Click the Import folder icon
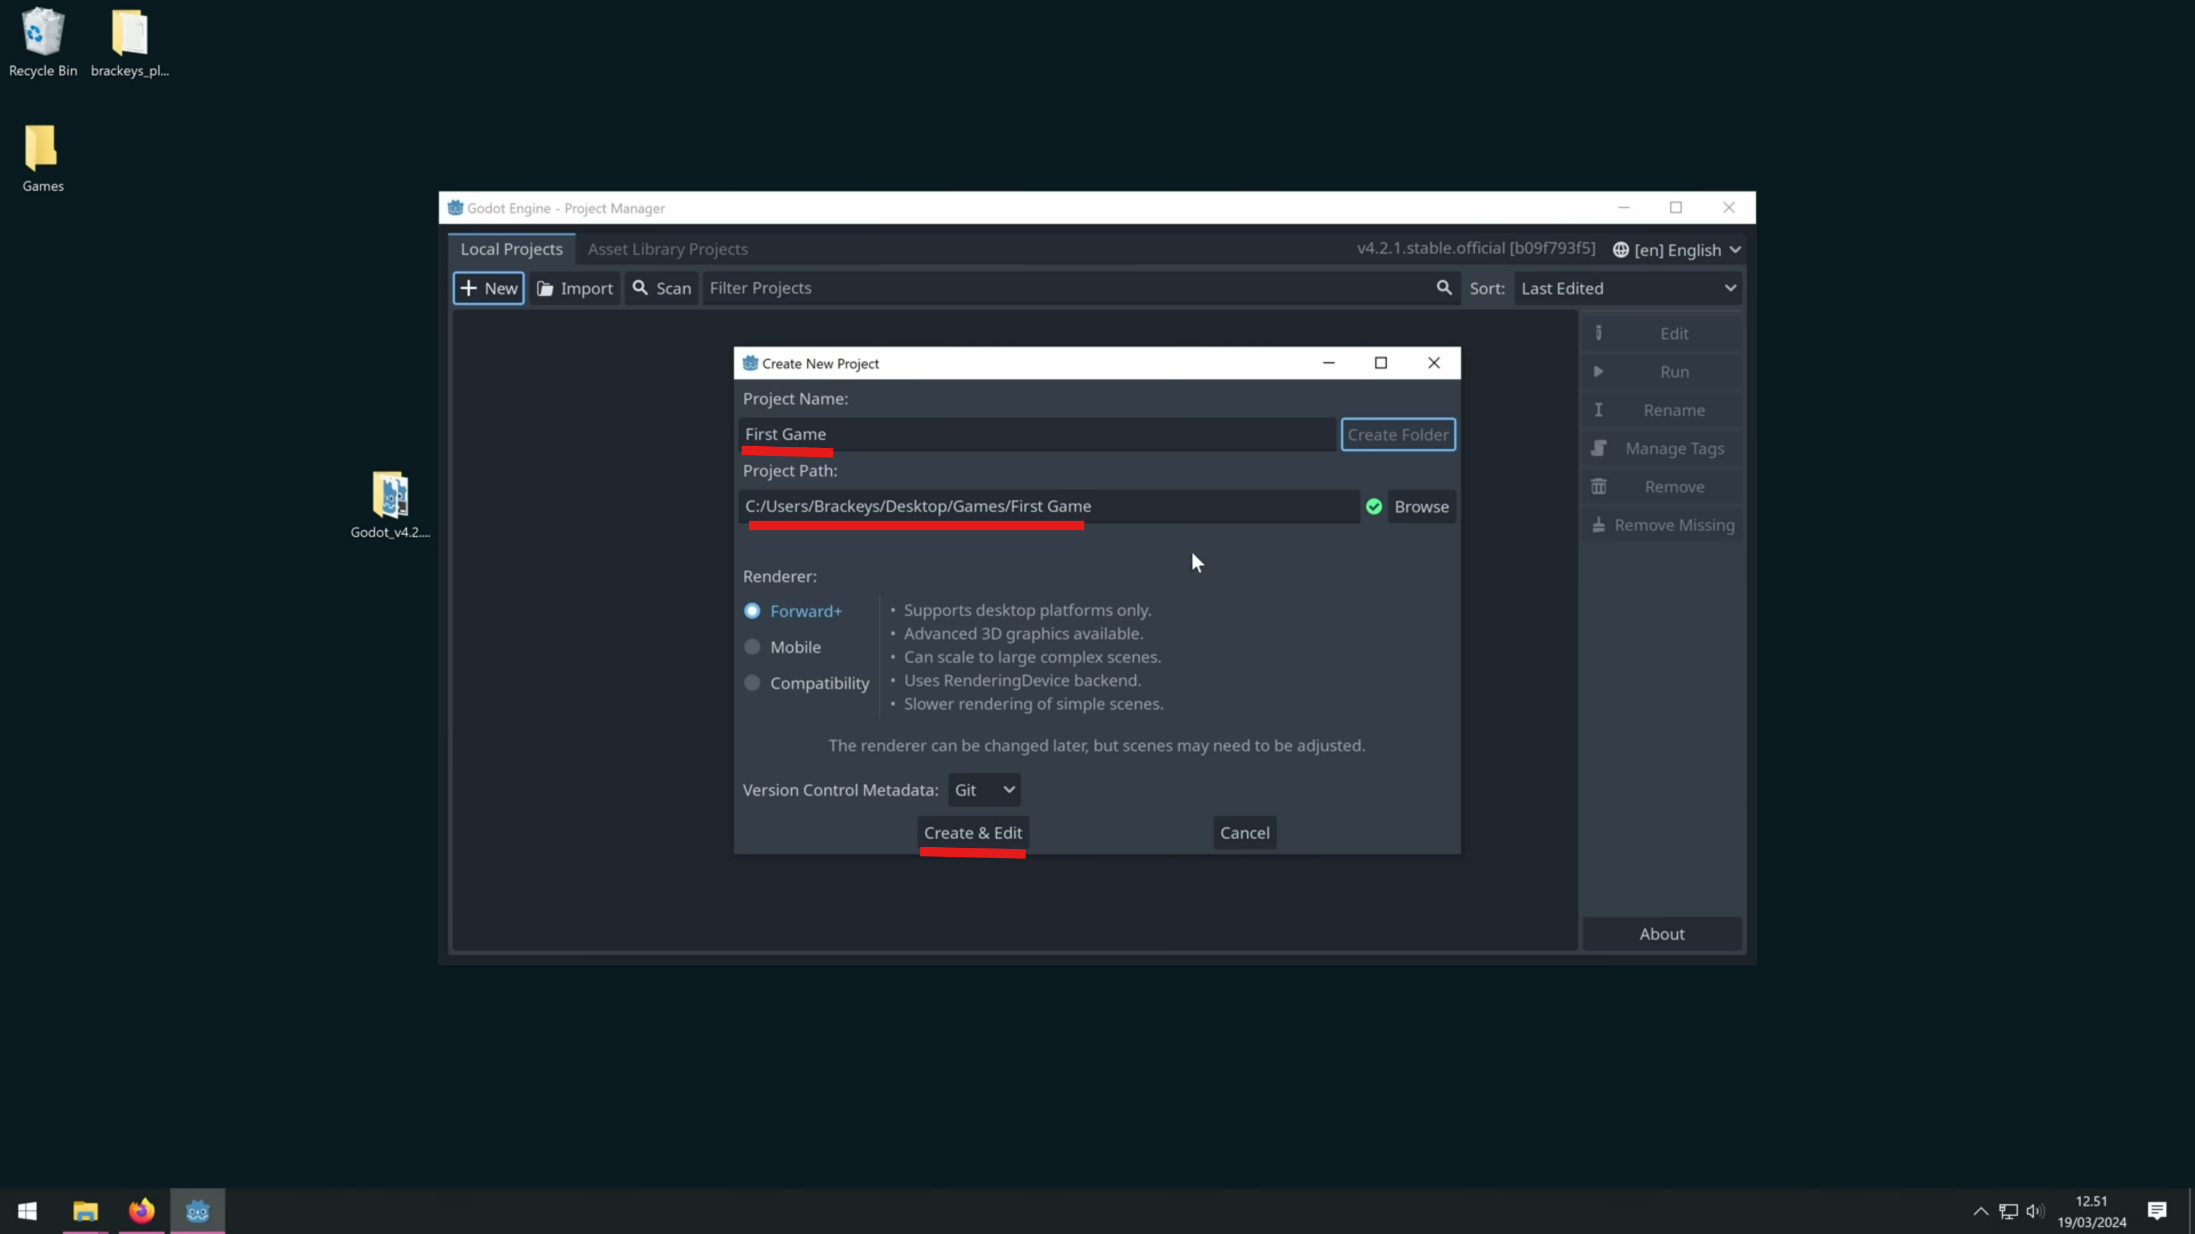The height and width of the screenshot is (1234, 2195). click(545, 289)
